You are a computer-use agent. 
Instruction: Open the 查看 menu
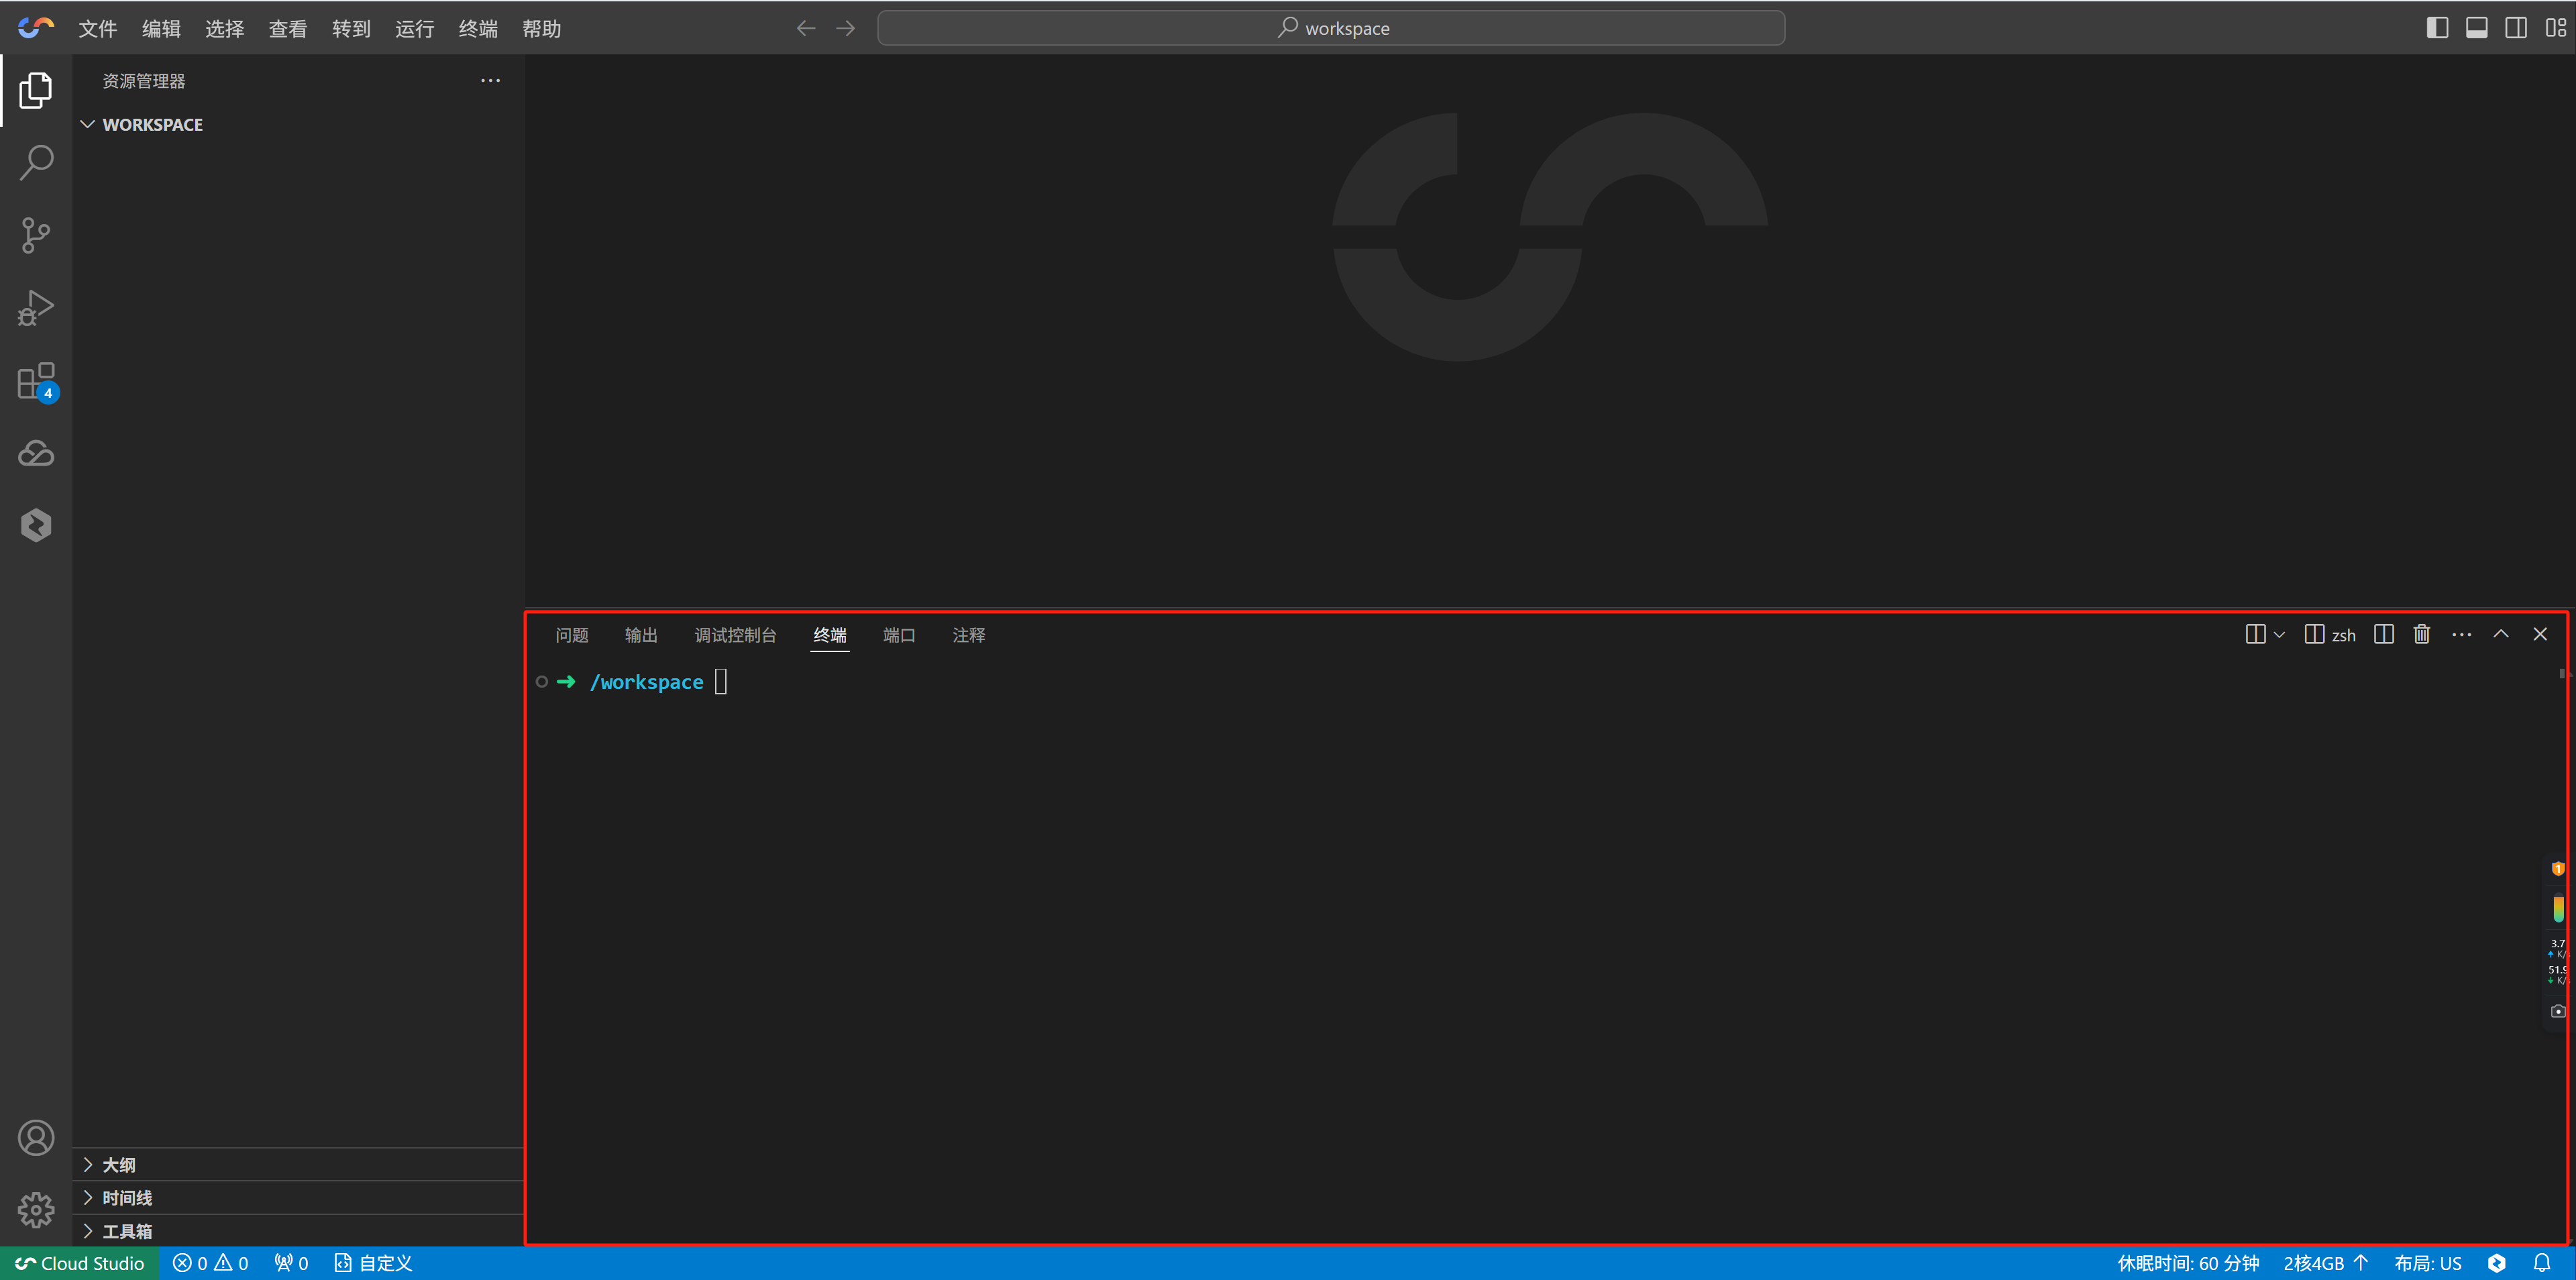pyautogui.click(x=288, y=29)
